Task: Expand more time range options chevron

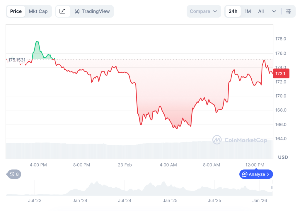Action: (274, 11)
